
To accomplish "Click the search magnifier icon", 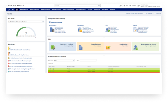I will (99, 6).
